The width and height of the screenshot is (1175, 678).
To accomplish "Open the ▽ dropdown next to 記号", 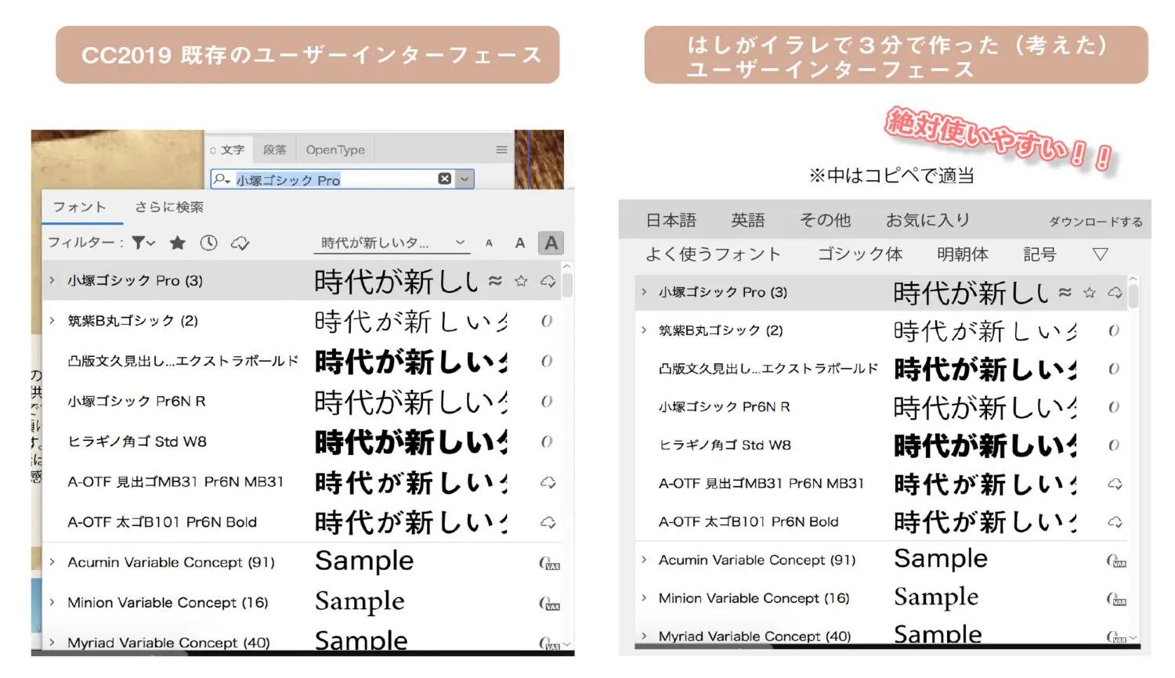I will [x=1100, y=254].
